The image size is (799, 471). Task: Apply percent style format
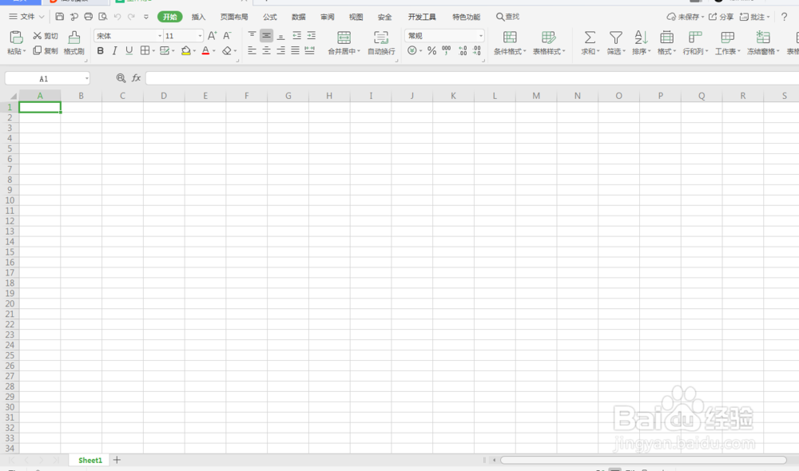[x=431, y=50]
